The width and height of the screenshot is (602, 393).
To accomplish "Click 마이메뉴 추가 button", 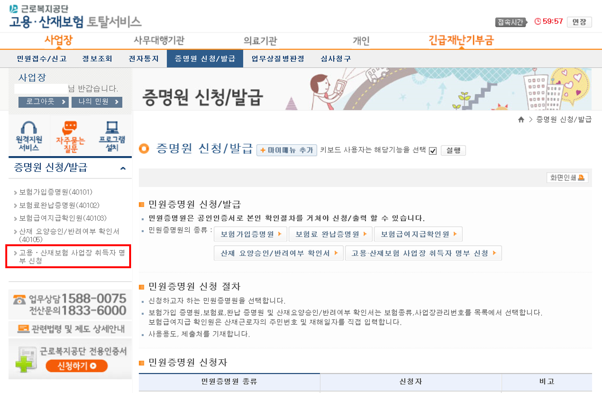I will point(287,150).
